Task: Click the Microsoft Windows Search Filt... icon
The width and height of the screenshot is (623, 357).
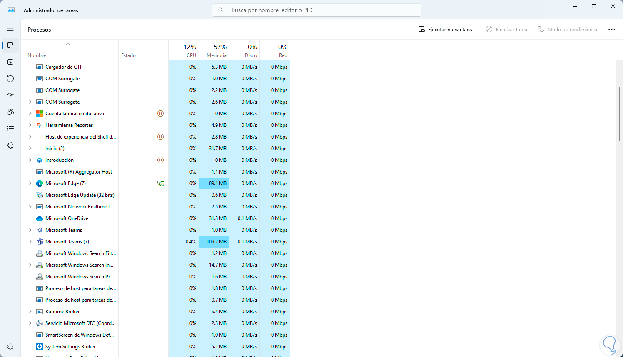Action: click(40, 253)
